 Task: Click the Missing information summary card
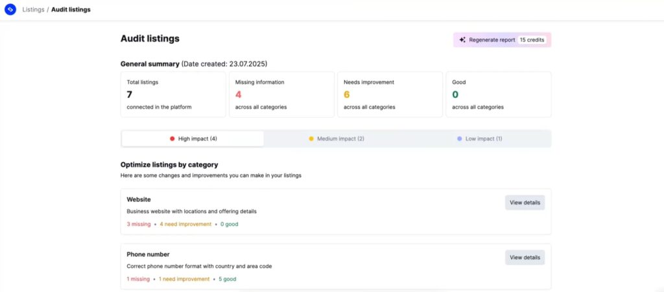[281, 95]
